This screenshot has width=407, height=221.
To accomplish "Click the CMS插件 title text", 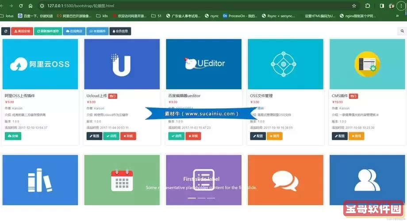I will pyautogui.click(x=339, y=96).
